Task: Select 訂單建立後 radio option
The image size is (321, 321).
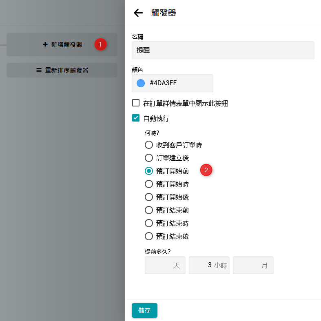Action: [149, 158]
